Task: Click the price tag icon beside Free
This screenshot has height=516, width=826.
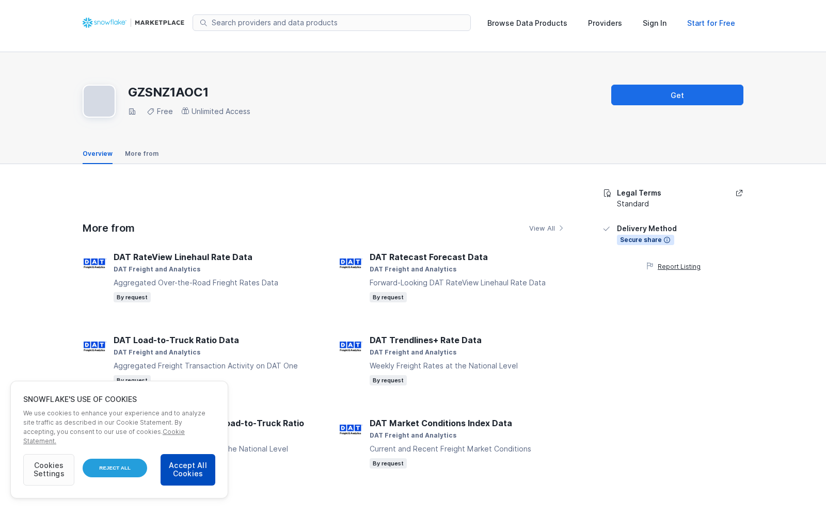Action: click(x=151, y=111)
